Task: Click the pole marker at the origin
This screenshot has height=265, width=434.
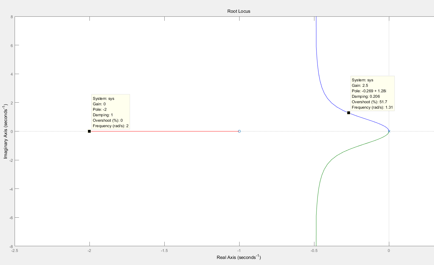Action: pos(389,131)
